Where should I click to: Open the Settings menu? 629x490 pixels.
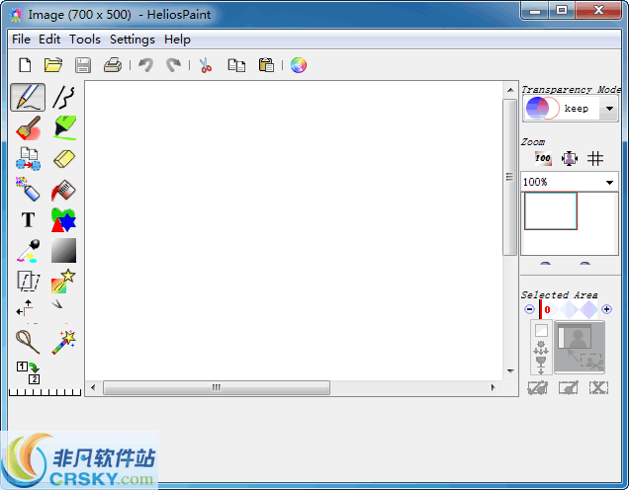[x=133, y=40]
